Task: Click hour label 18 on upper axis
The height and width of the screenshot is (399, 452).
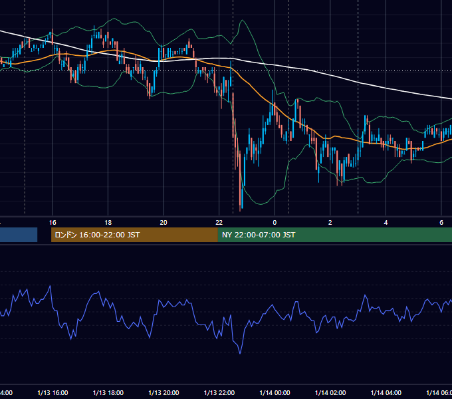Action: 108,223
